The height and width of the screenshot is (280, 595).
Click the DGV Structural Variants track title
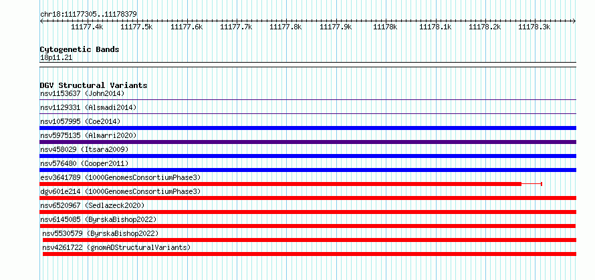pos(94,85)
